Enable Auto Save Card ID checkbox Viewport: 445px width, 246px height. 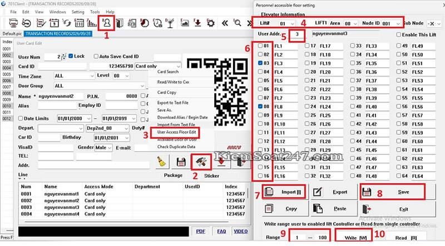pyautogui.click(x=96, y=57)
